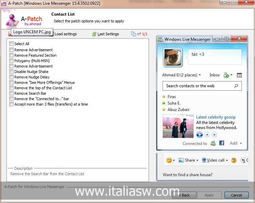Image resolution: width=255 pixels, height=203 pixels.
Task: Enable Remove the "Connected to.." bar
Action: coord(11,99)
